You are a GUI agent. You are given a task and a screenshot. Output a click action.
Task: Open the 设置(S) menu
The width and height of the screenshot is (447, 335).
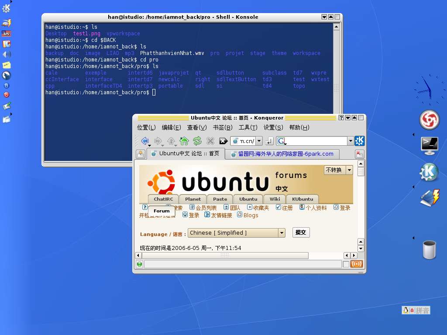tap(273, 127)
